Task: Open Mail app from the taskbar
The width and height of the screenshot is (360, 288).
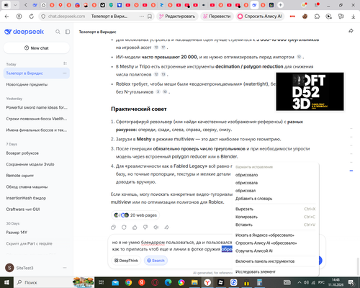Action: [x=115, y=282]
